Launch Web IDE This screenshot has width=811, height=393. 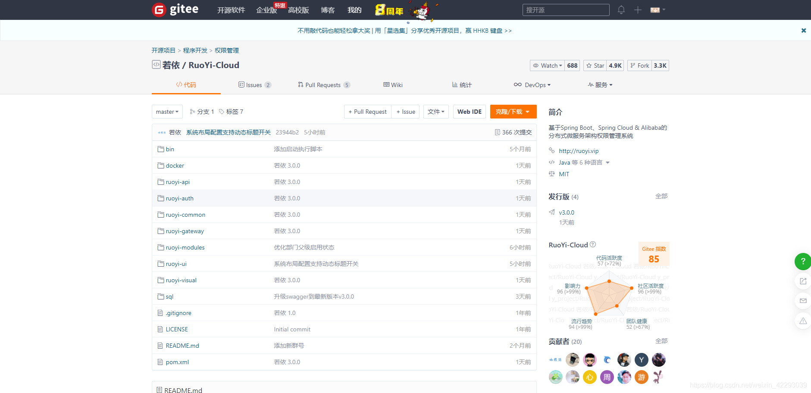tap(470, 112)
